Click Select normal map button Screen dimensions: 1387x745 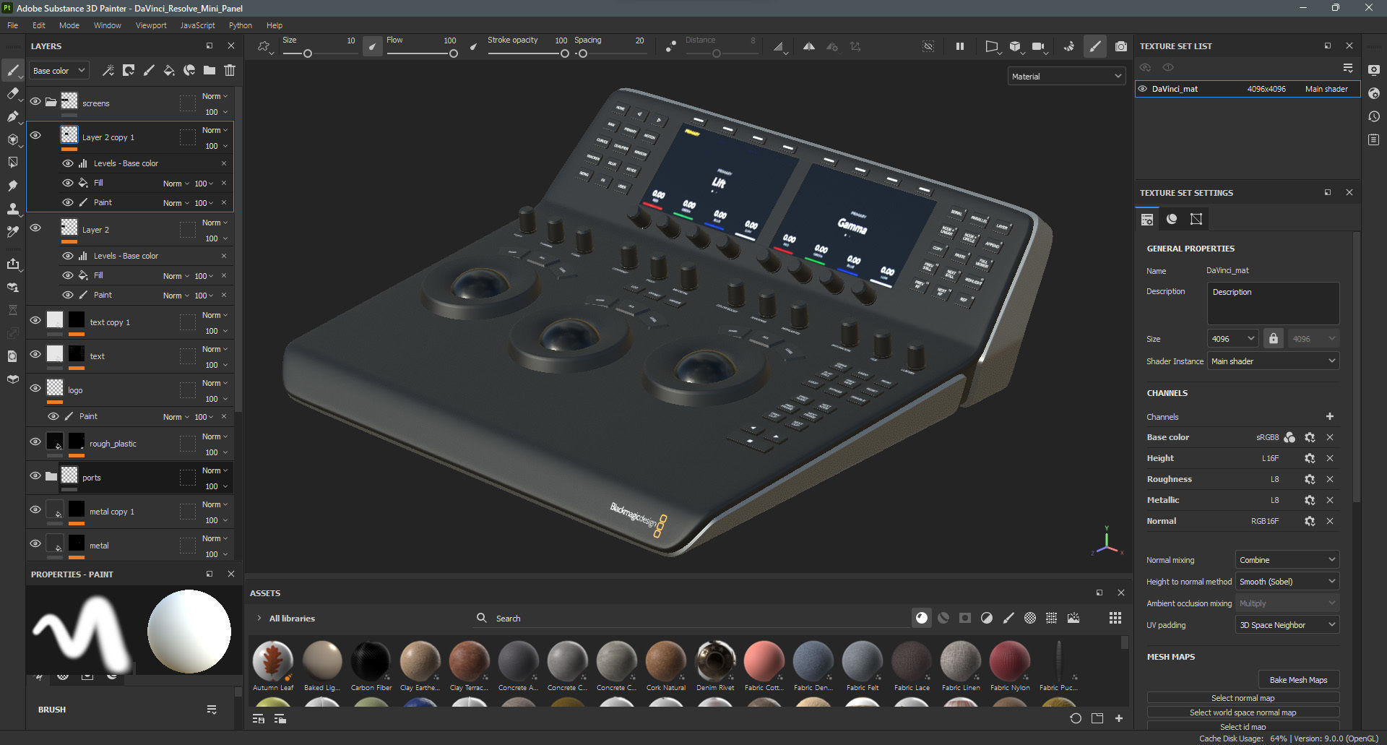point(1243,698)
